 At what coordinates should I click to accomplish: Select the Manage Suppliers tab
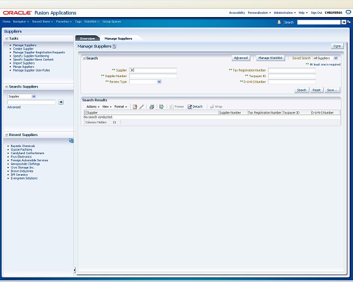[118, 39]
